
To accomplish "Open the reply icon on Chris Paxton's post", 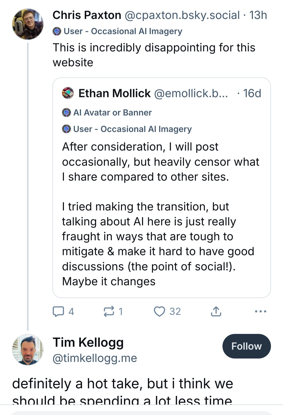I will coord(58,311).
